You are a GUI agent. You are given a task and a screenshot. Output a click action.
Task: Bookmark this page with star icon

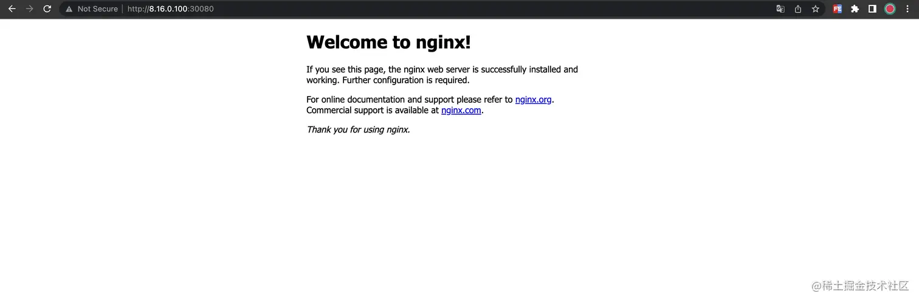(x=816, y=9)
